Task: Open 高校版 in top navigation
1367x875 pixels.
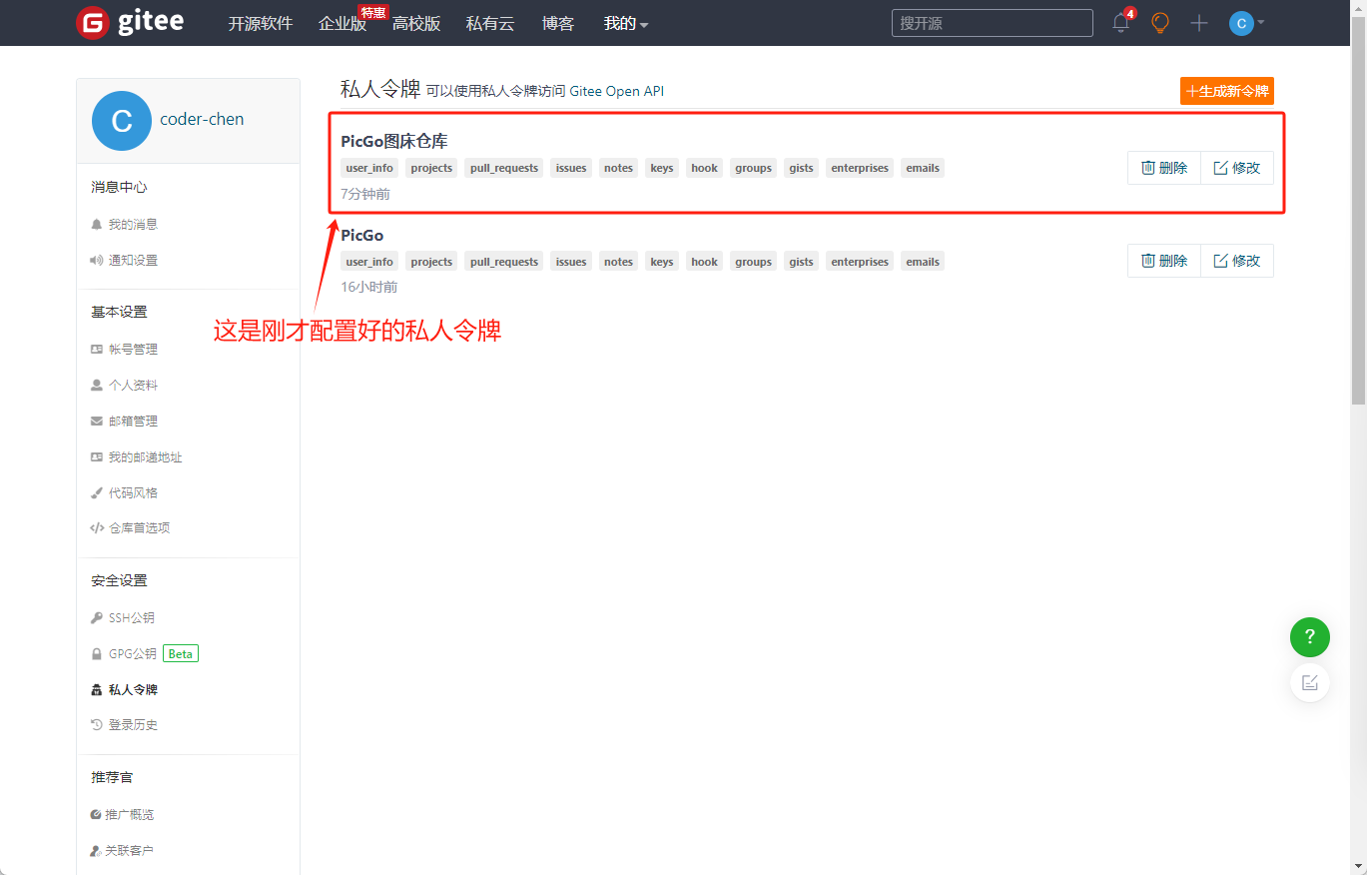Action: tap(416, 23)
